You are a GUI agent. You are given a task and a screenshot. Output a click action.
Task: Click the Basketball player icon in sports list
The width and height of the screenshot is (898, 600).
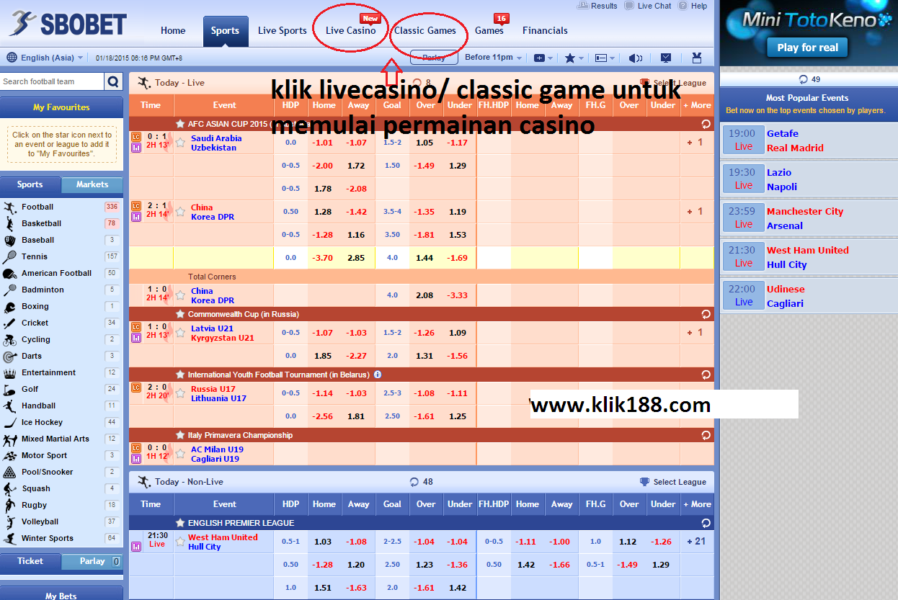click(9, 224)
